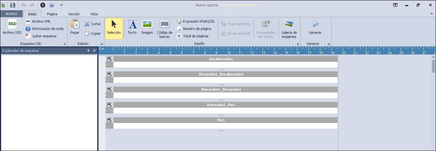Toggle the Encabezado1 section collapse icon
Screen dimensions: 436x151
(x=109, y=59)
